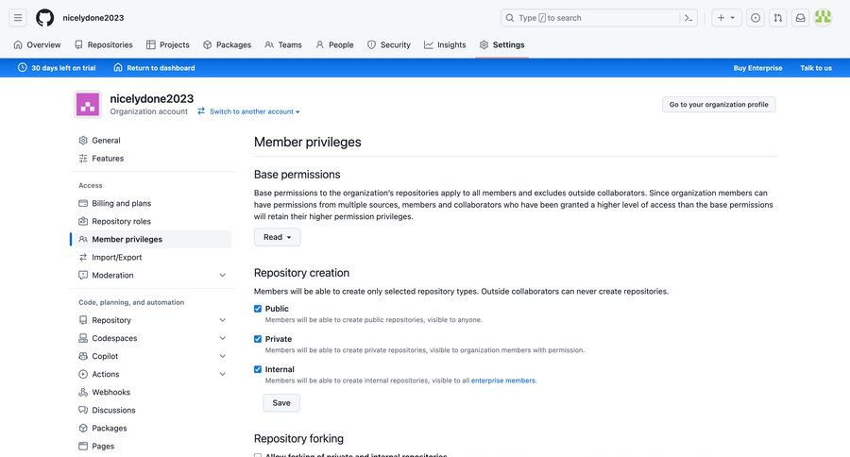This screenshot has height=457, width=850.
Task: Save repository creation settings
Action: (x=281, y=403)
